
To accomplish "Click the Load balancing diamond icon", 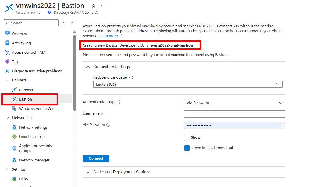I will coord(14,137).
